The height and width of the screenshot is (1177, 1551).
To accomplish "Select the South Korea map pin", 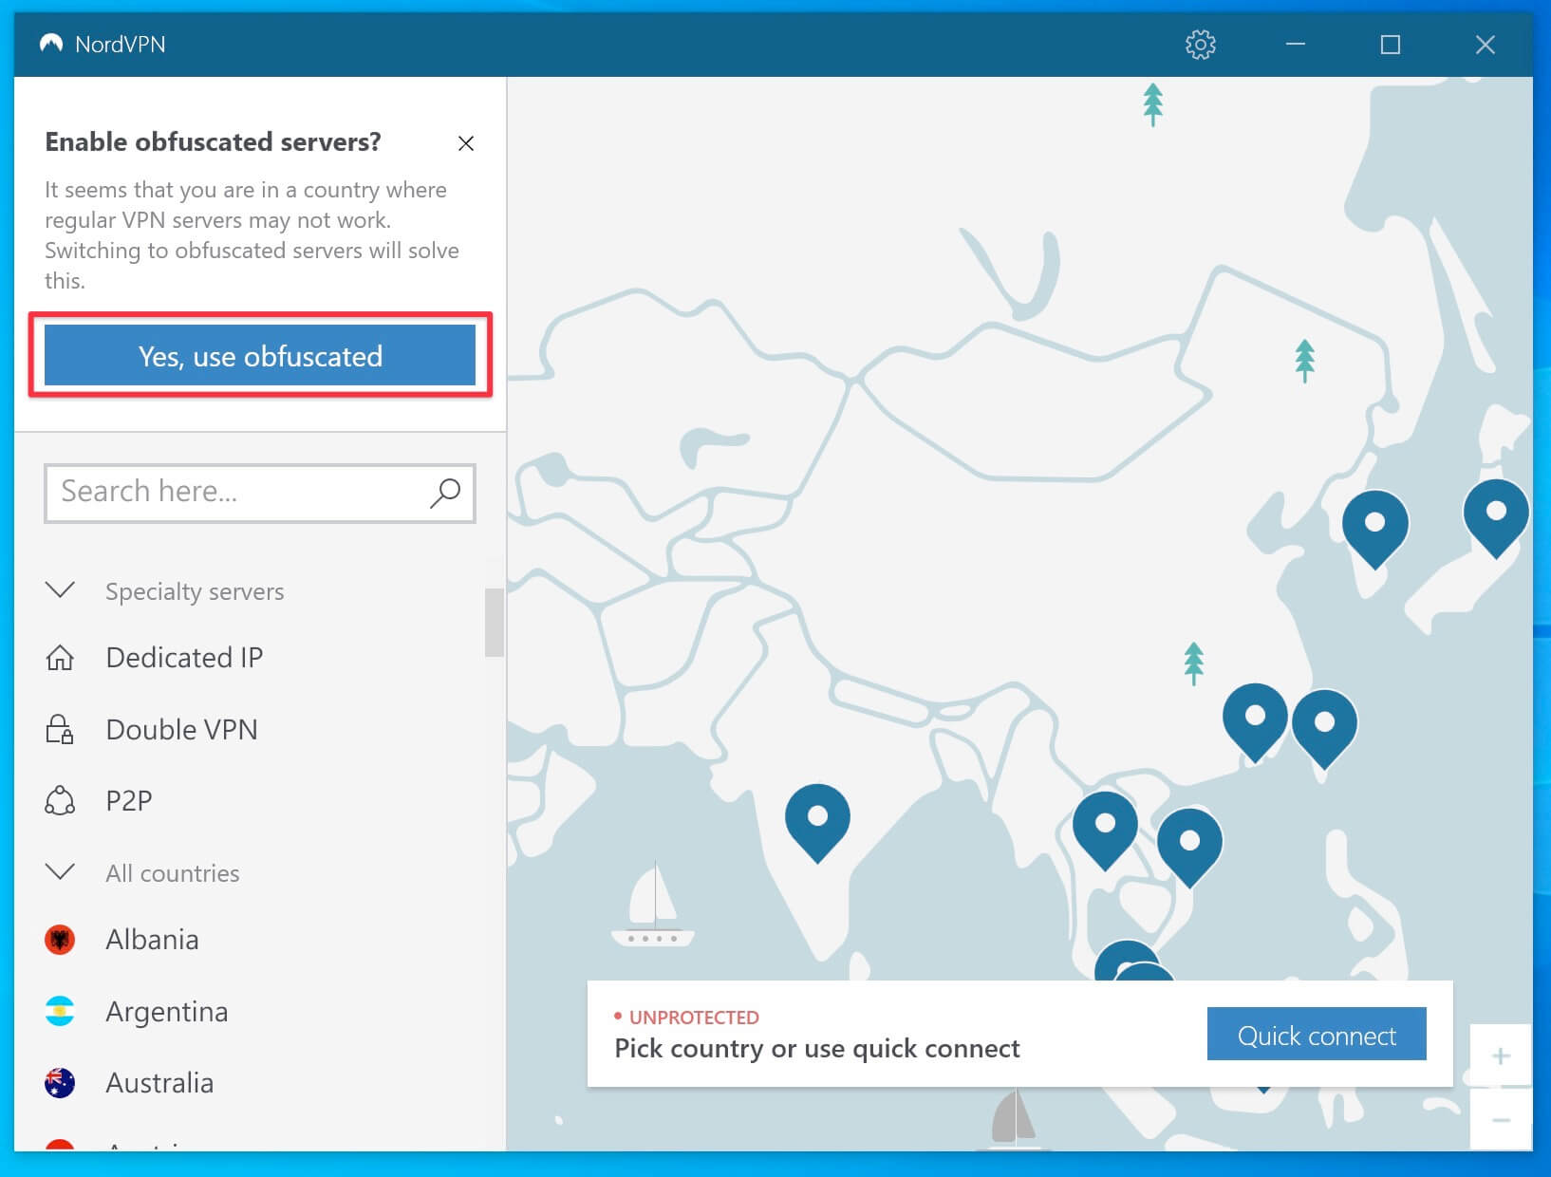I will pos(1374,529).
